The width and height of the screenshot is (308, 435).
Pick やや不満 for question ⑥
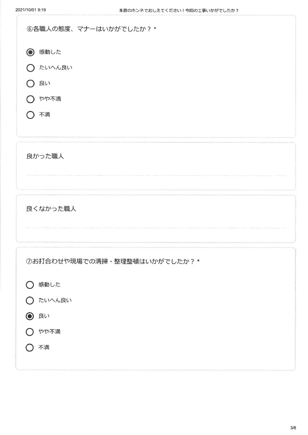(x=30, y=99)
